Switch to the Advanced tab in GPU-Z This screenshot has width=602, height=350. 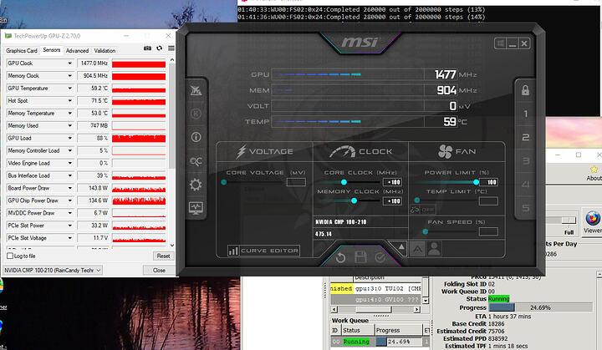[x=77, y=51]
